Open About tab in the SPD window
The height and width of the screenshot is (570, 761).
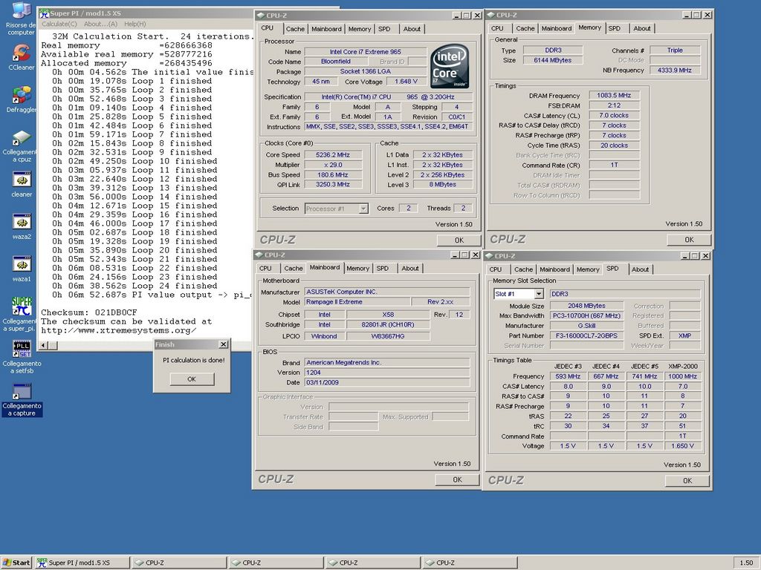click(x=640, y=269)
